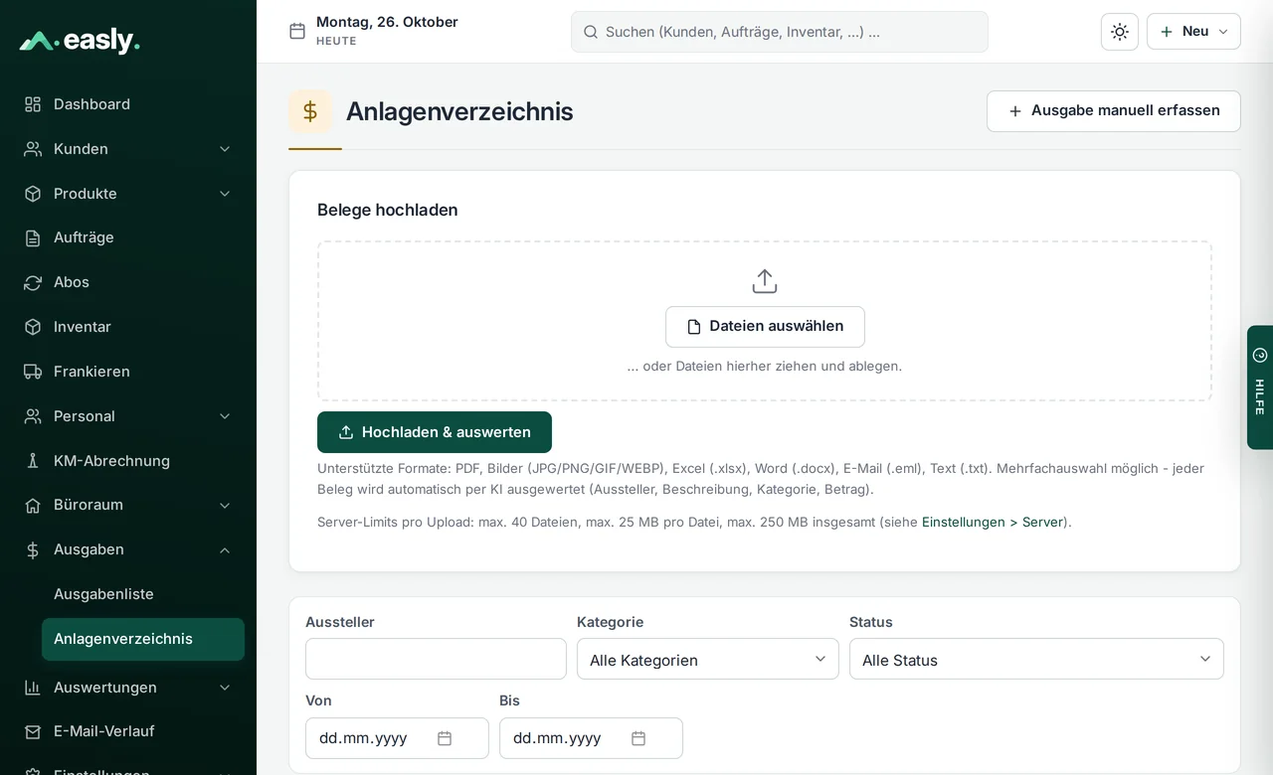The image size is (1273, 775).
Task: Expand the Produkte submenu chevron
Action: click(225, 194)
